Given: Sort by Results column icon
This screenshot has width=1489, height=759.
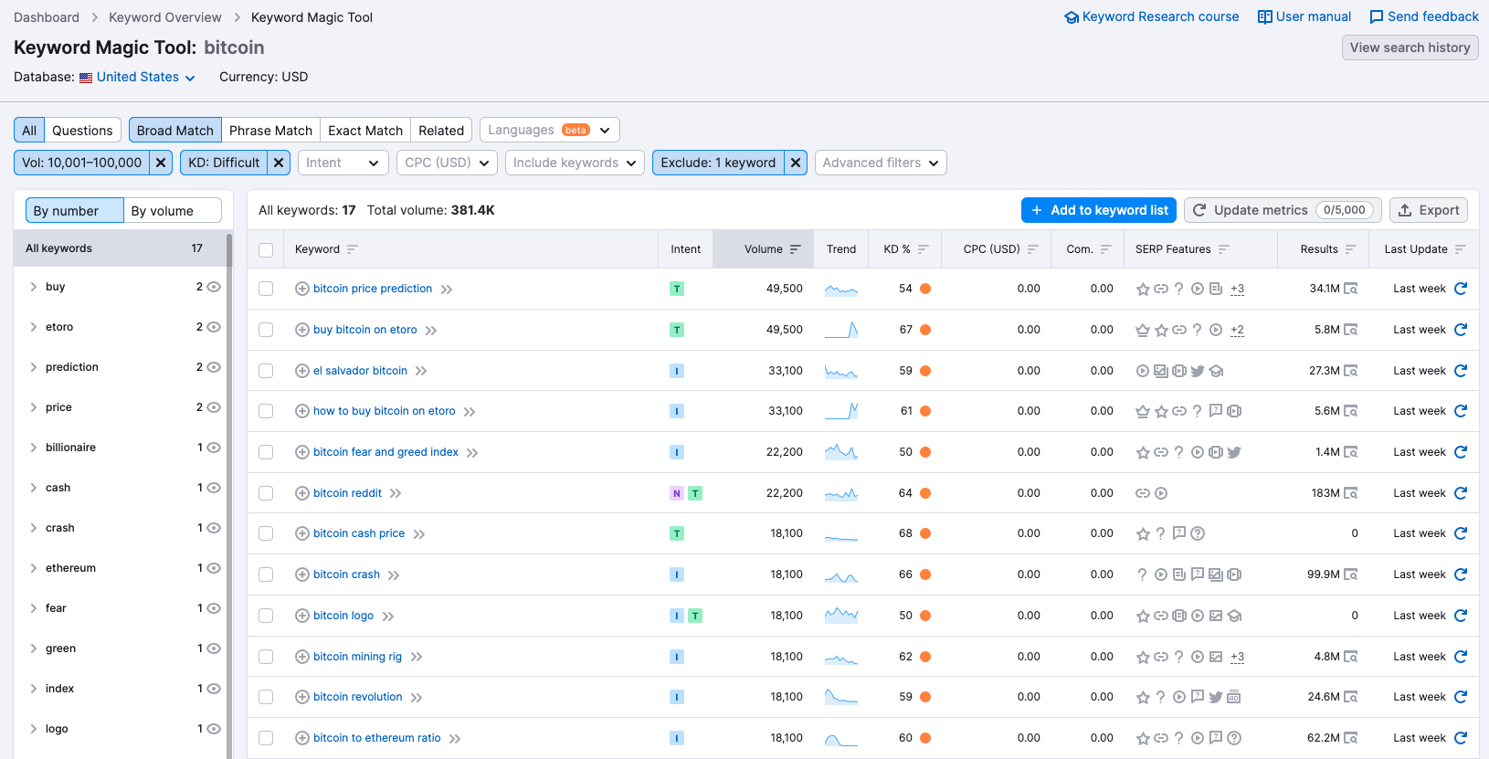Looking at the screenshot, I should click(1351, 249).
